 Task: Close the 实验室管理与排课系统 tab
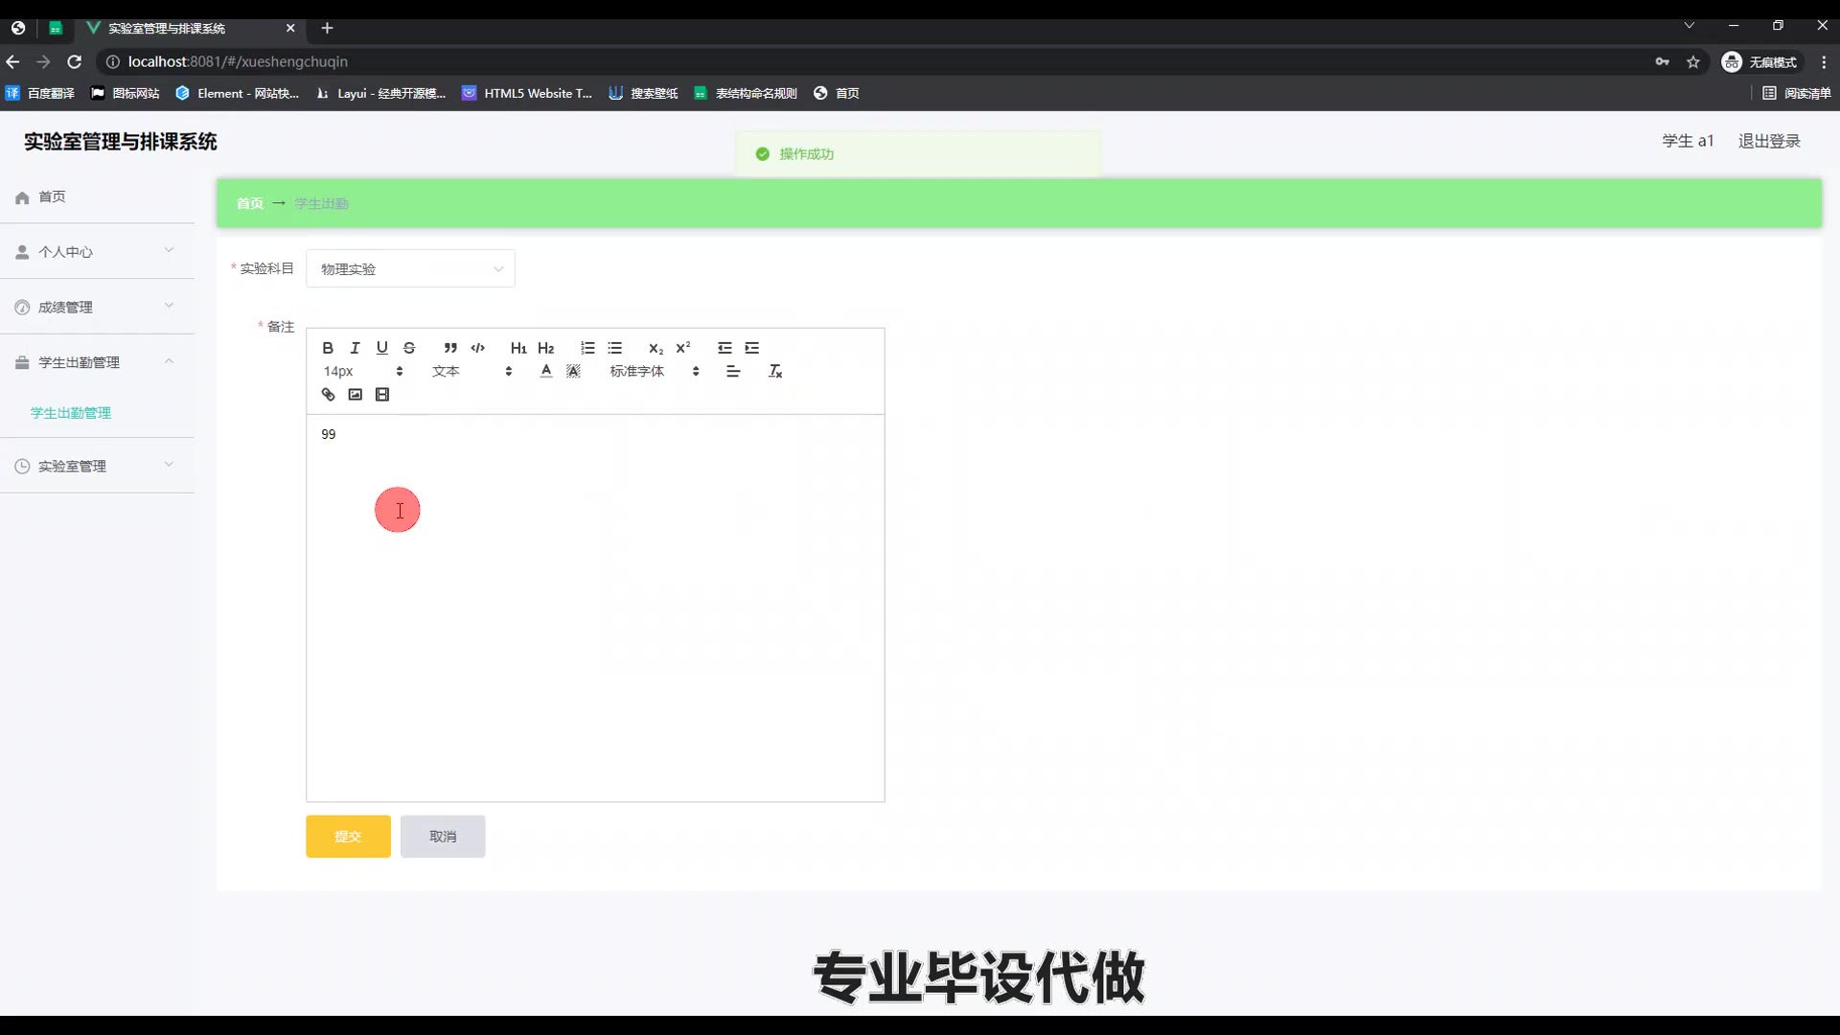pos(290,28)
